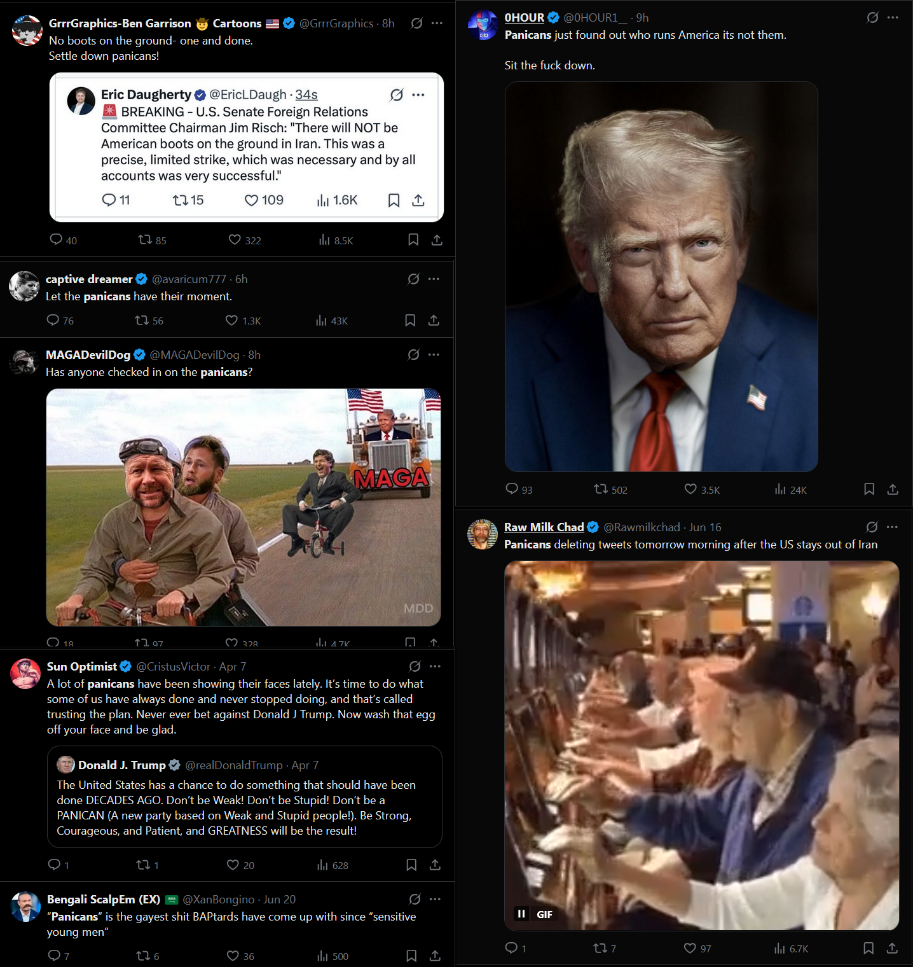Image resolution: width=913 pixels, height=967 pixels.
Task: Reply to captive dreamer's tweet with 76 replies
Action: coord(60,321)
